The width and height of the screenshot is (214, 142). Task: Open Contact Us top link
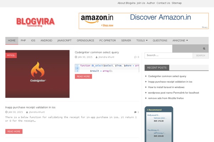tap(163, 3)
